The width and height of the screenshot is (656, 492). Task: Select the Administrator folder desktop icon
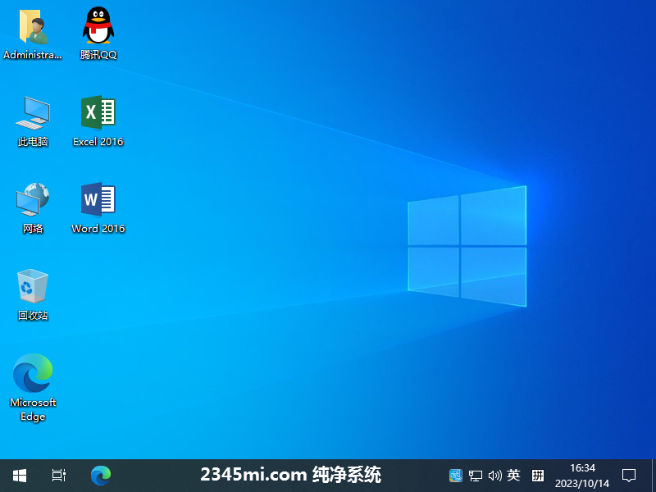click(x=33, y=27)
